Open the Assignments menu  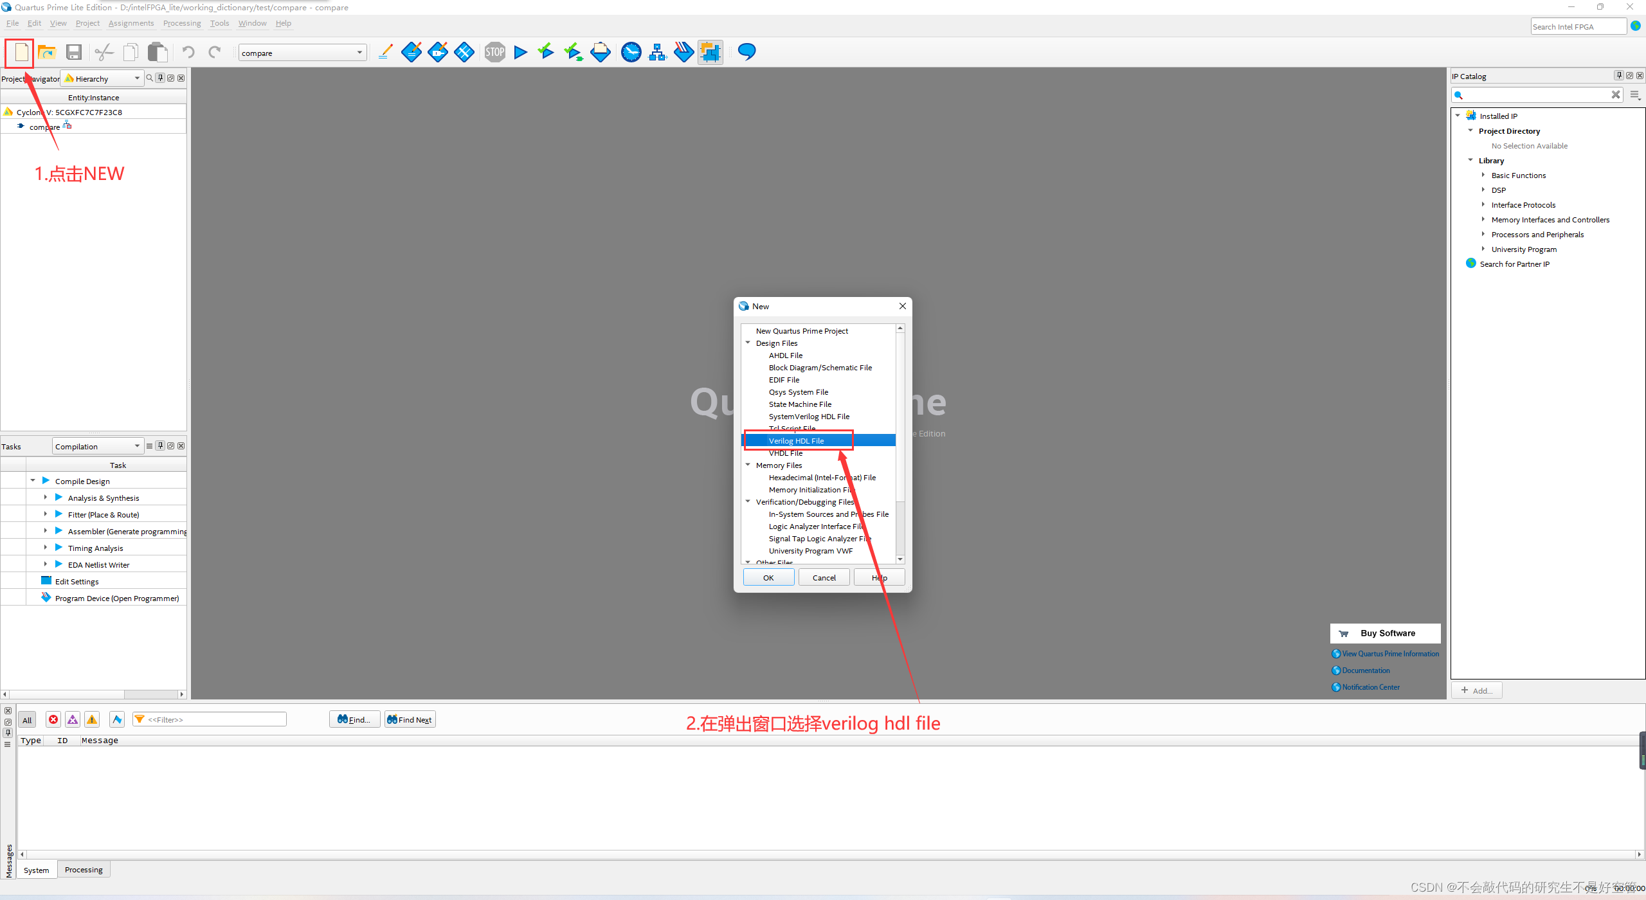pos(131,23)
